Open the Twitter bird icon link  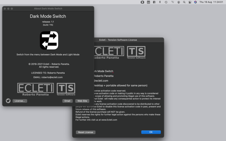coord(8,101)
